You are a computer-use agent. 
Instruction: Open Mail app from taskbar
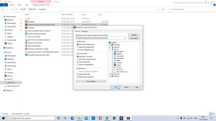[x=86, y=118]
